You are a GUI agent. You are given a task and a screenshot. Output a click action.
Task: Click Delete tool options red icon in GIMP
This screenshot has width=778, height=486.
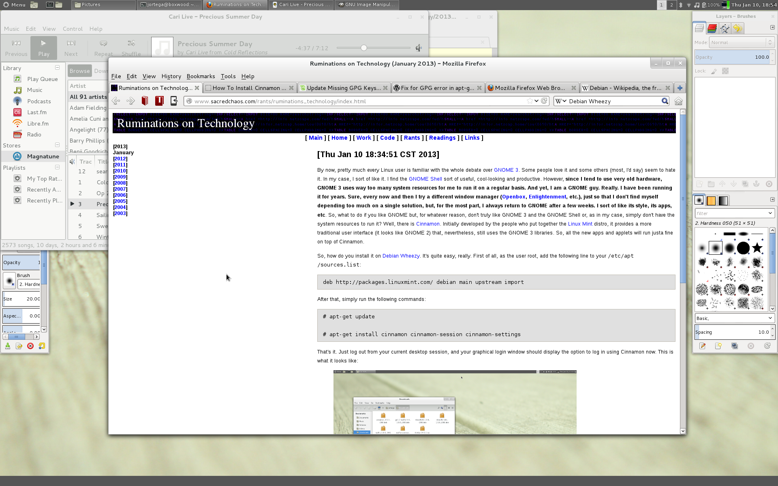pyautogui.click(x=30, y=346)
